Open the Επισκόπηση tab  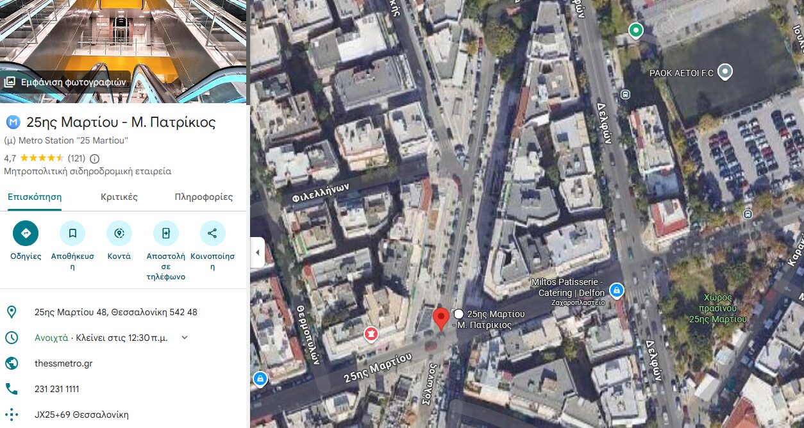[x=35, y=197]
